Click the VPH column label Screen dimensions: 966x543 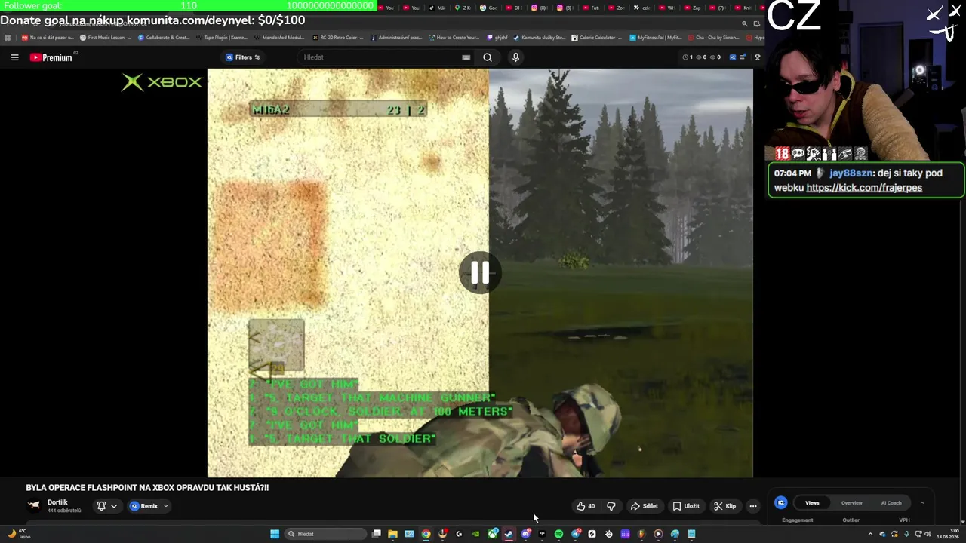[x=904, y=520]
